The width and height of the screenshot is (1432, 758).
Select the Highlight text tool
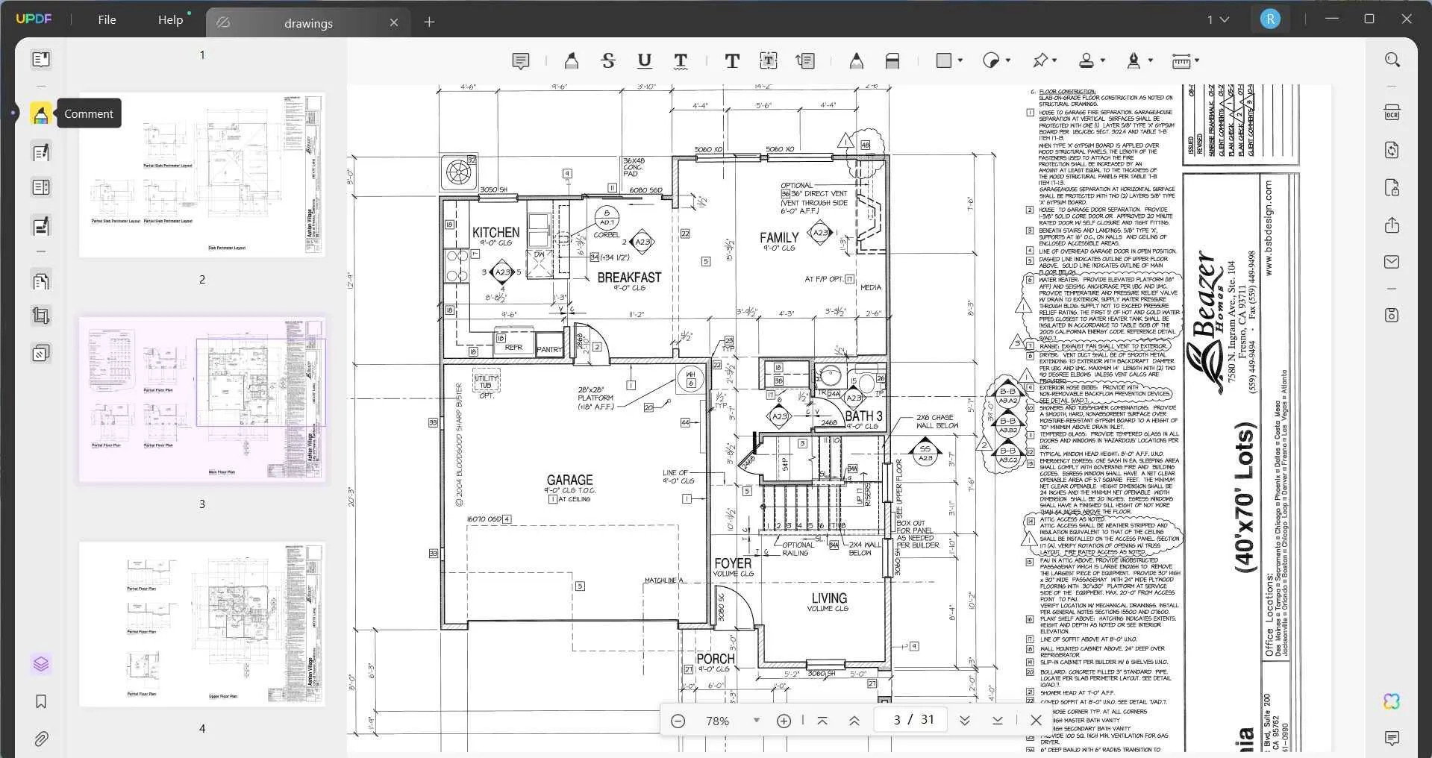572,61
